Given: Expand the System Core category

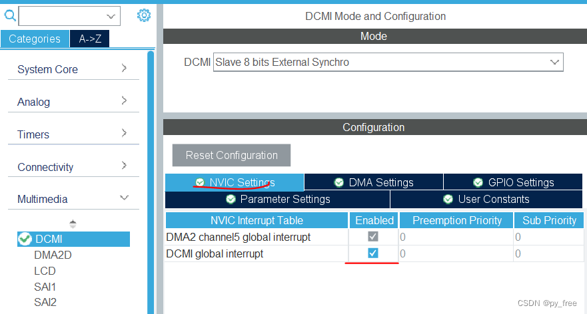Looking at the screenshot, I should pyautogui.click(x=73, y=69).
